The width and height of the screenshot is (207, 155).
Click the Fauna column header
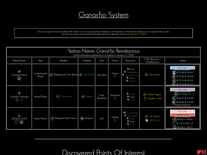click(x=115, y=60)
